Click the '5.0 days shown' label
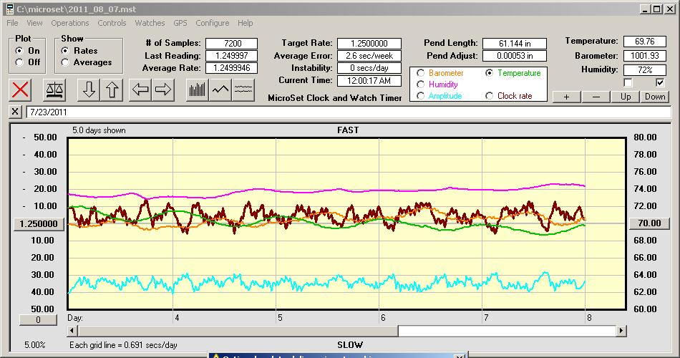The height and width of the screenshot is (358, 680). pyautogui.click(x=99, y=130)
